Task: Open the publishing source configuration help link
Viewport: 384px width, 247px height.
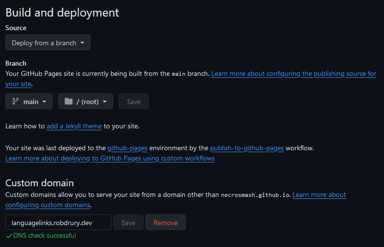Action: 293,74
